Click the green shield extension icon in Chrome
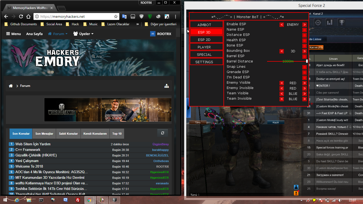 [x=150, y=16]
